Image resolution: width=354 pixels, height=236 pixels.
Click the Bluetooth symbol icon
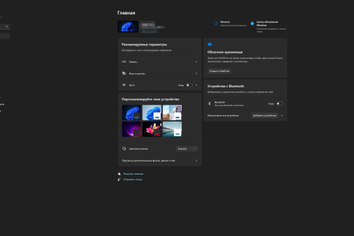pos(210,103)
